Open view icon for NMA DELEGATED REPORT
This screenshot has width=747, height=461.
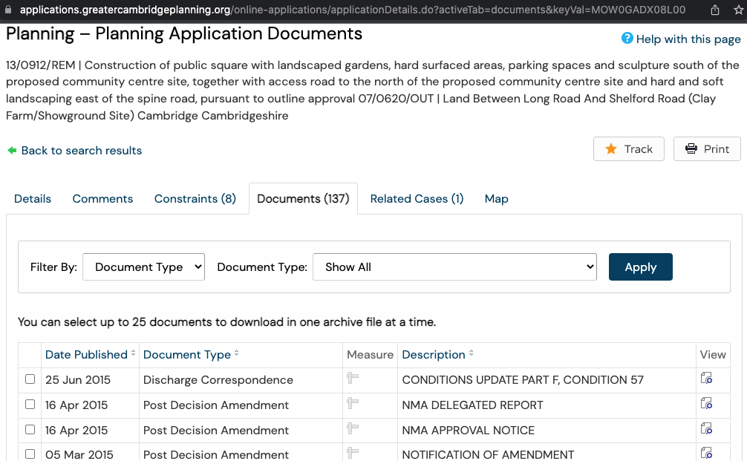click(x=706, y=405)
